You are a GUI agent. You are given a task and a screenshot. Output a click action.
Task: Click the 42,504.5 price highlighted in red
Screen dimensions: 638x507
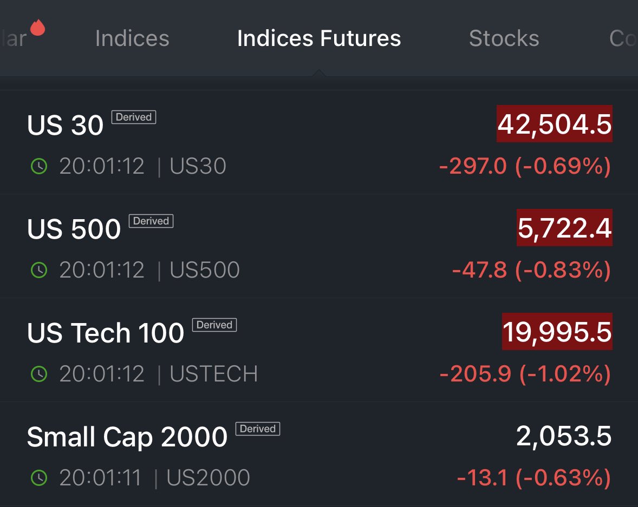555,124
